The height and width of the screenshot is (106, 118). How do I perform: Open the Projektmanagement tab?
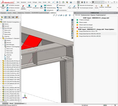(101, 15)
